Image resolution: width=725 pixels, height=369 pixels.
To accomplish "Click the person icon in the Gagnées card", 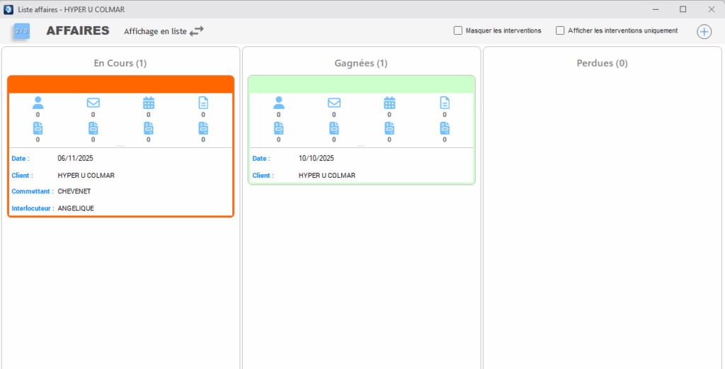I will (x=279, y=103).
